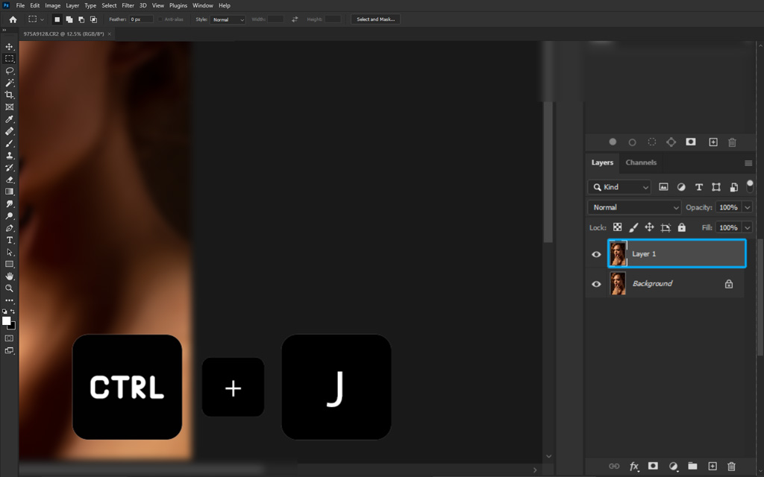This screenshot has width=764, height=477.
Task: Select the Magic Wand tool
Action: [9, 83]
